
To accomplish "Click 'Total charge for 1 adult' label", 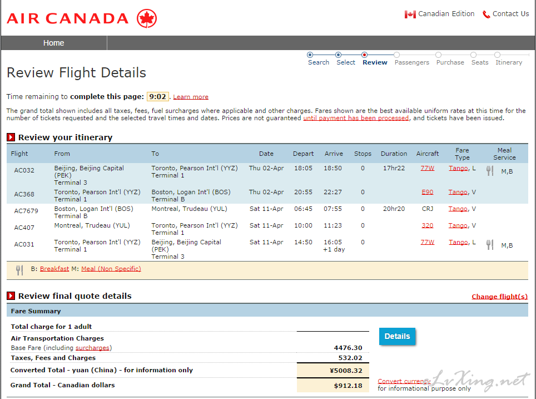I will click(51, 327).
